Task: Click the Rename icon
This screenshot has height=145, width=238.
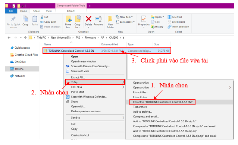Action: 98,19
